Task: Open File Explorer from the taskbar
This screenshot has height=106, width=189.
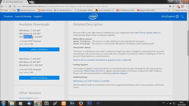Action: coord(12,103)
